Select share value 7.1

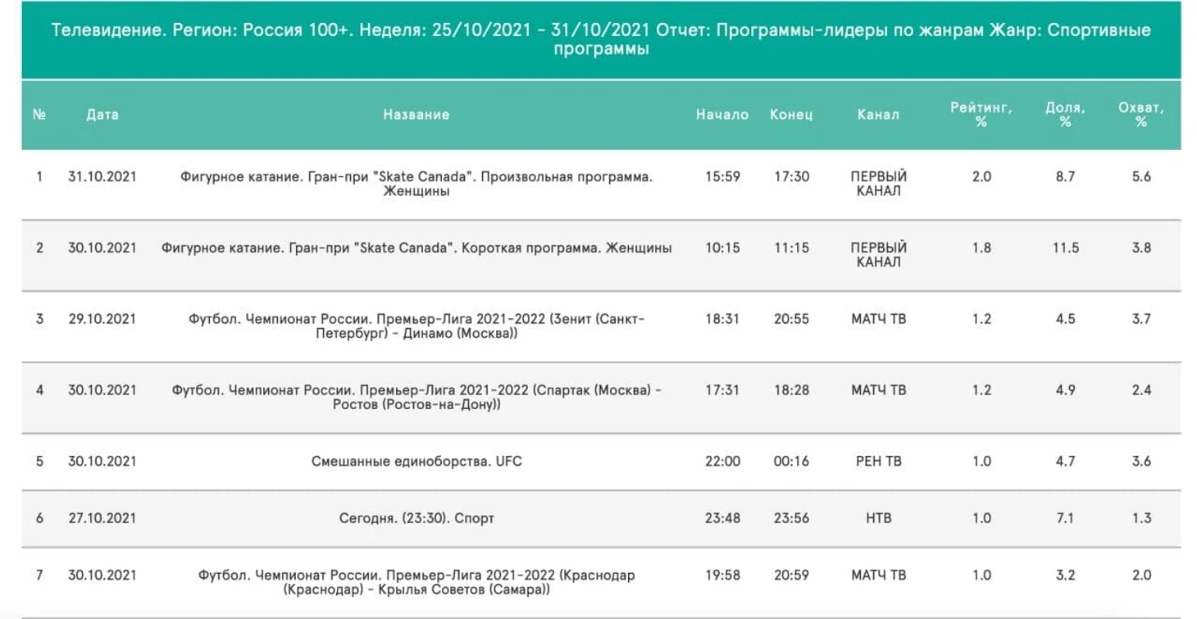[1065, 518]
